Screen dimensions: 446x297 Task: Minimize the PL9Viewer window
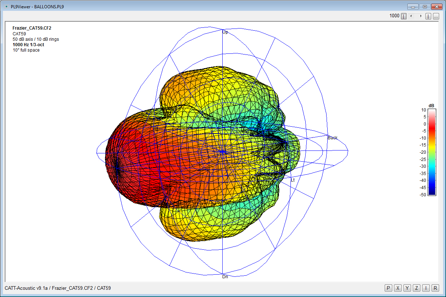coord(413,6)
